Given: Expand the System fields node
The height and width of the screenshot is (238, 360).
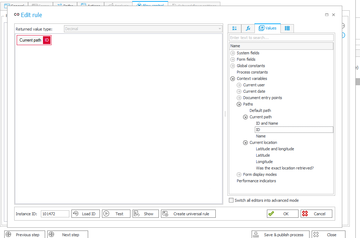Looking at the screenshot, I should (232, 53).
